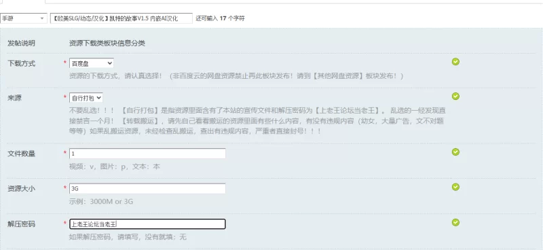
Task: Click the post title input field
Action: (121, 18)
